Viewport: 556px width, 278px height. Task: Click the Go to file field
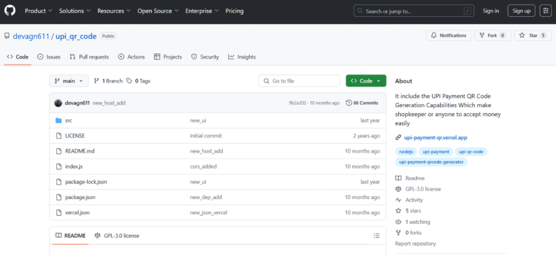point(299,81)
